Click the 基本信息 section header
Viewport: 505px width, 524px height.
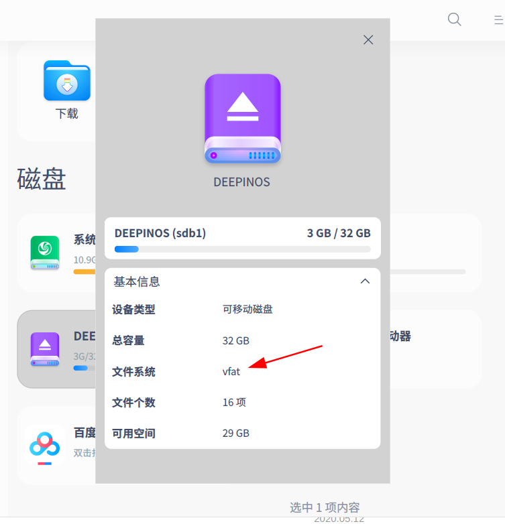[x=243, y=281]
